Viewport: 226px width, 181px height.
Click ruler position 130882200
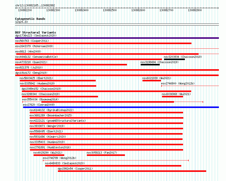coord(25,10)
